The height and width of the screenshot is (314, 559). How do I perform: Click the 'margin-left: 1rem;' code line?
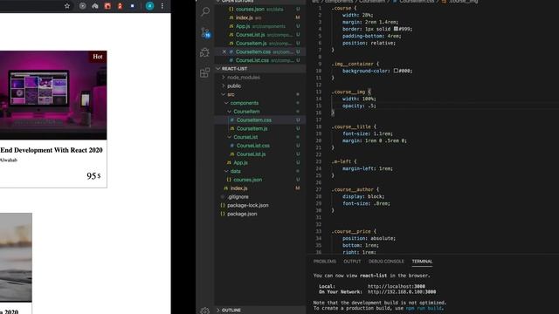point(368,168)
